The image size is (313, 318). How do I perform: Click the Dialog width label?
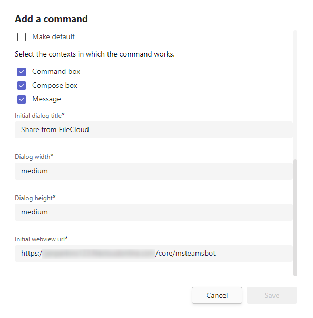tap(34, 157)
